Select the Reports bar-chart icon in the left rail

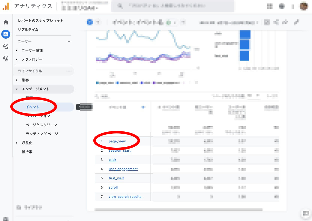click(x=6, y=34)
